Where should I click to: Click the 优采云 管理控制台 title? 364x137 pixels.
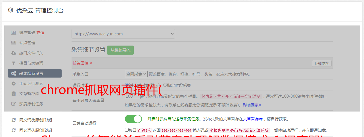40,10
